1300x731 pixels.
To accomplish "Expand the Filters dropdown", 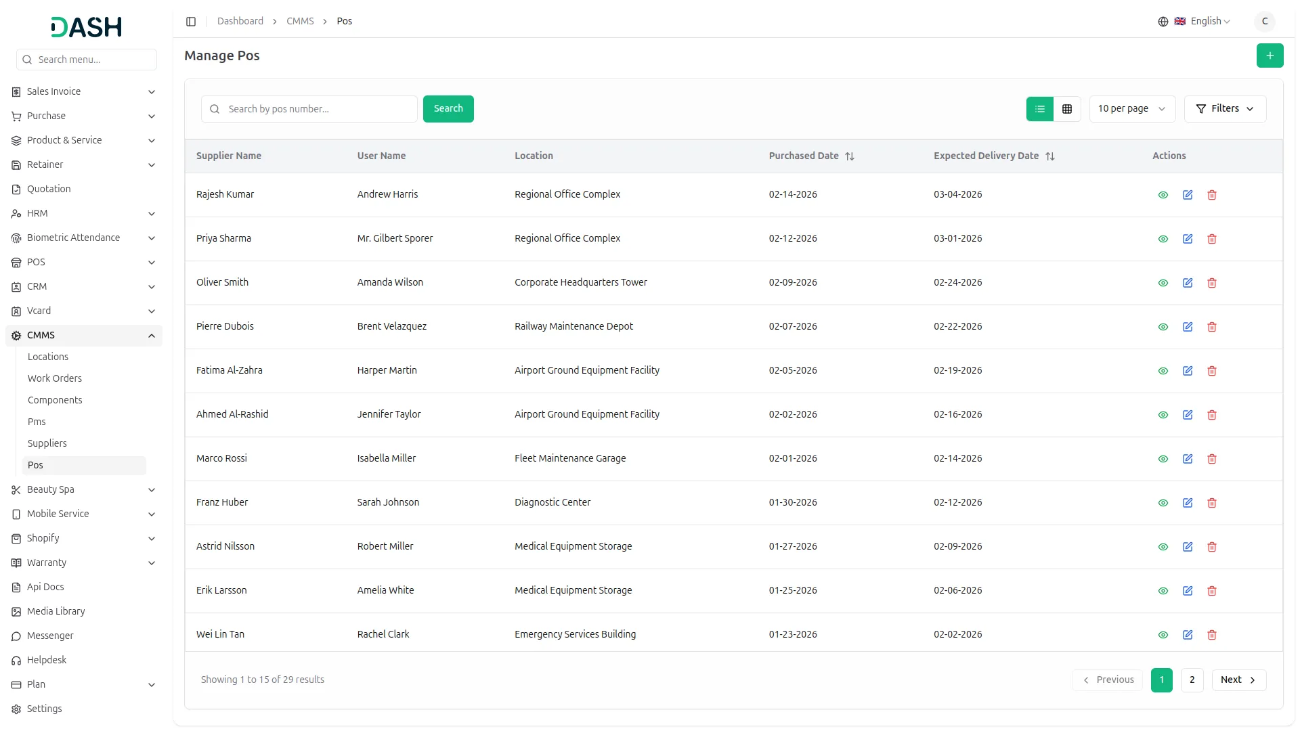I will click(x=1225, y=109).
